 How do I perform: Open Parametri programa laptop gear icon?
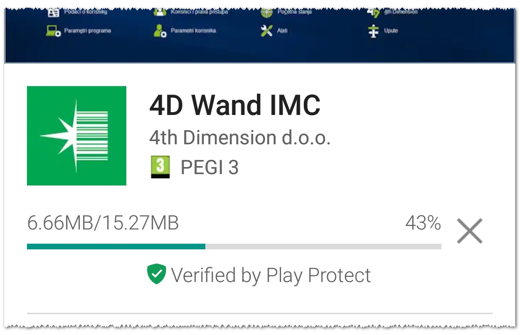click(x=53, y=31)
